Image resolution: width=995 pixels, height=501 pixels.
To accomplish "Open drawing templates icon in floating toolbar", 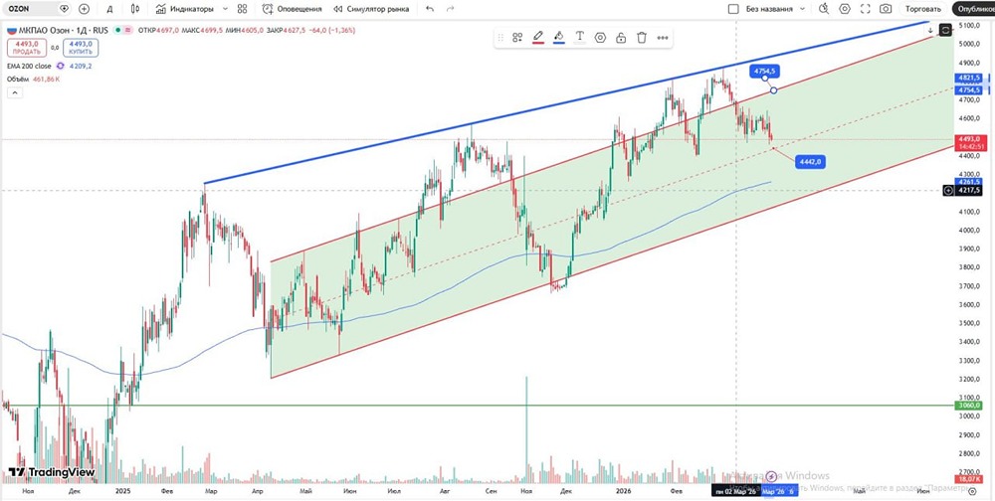I will (517, 38).
